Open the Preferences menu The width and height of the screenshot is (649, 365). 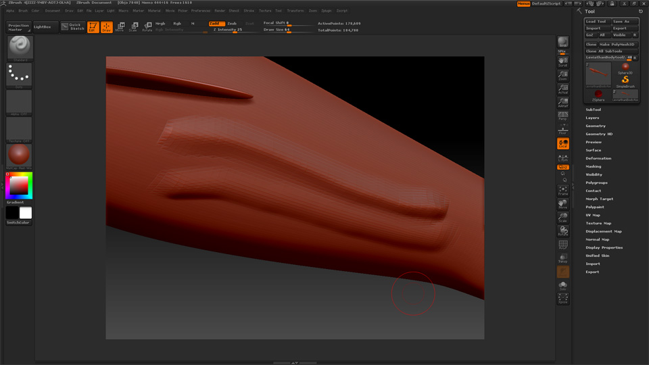[x=201, y=11]
